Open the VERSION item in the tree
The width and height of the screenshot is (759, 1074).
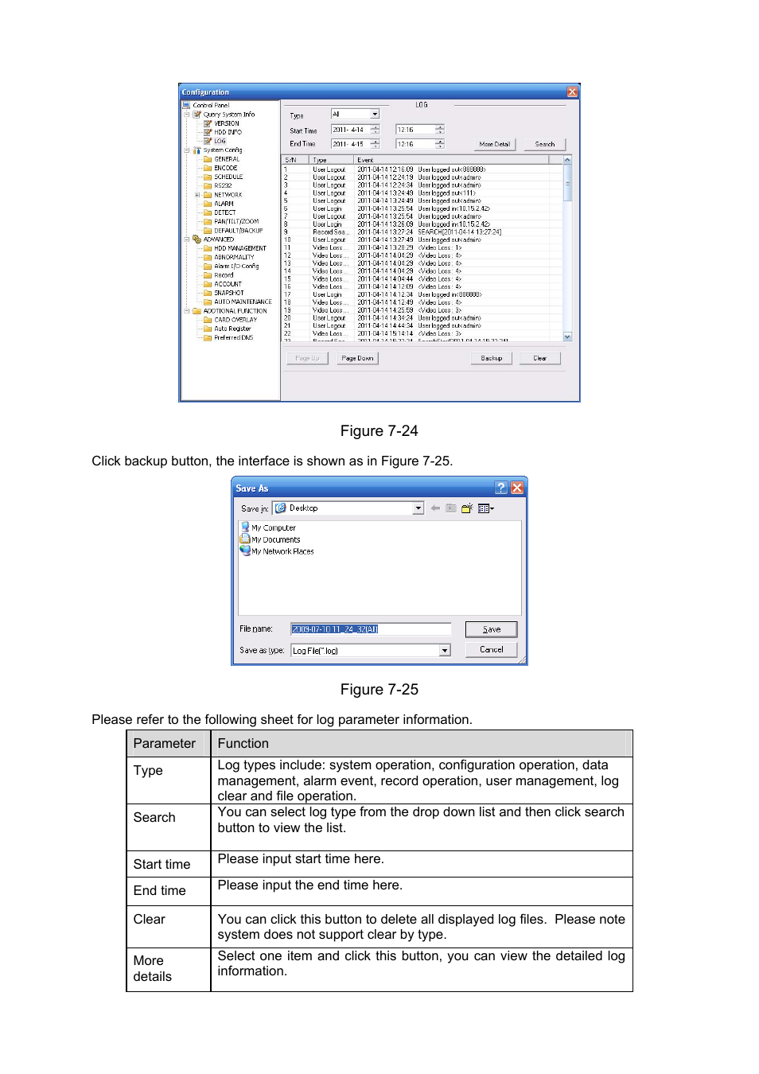click(x=226, y=123)
